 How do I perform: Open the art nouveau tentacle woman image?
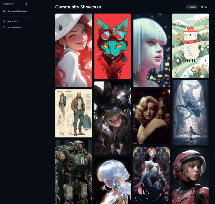pos(151,174)
